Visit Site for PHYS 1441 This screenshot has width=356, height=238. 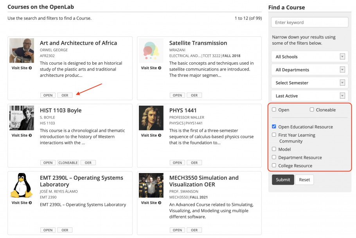[x=151, y=135]
